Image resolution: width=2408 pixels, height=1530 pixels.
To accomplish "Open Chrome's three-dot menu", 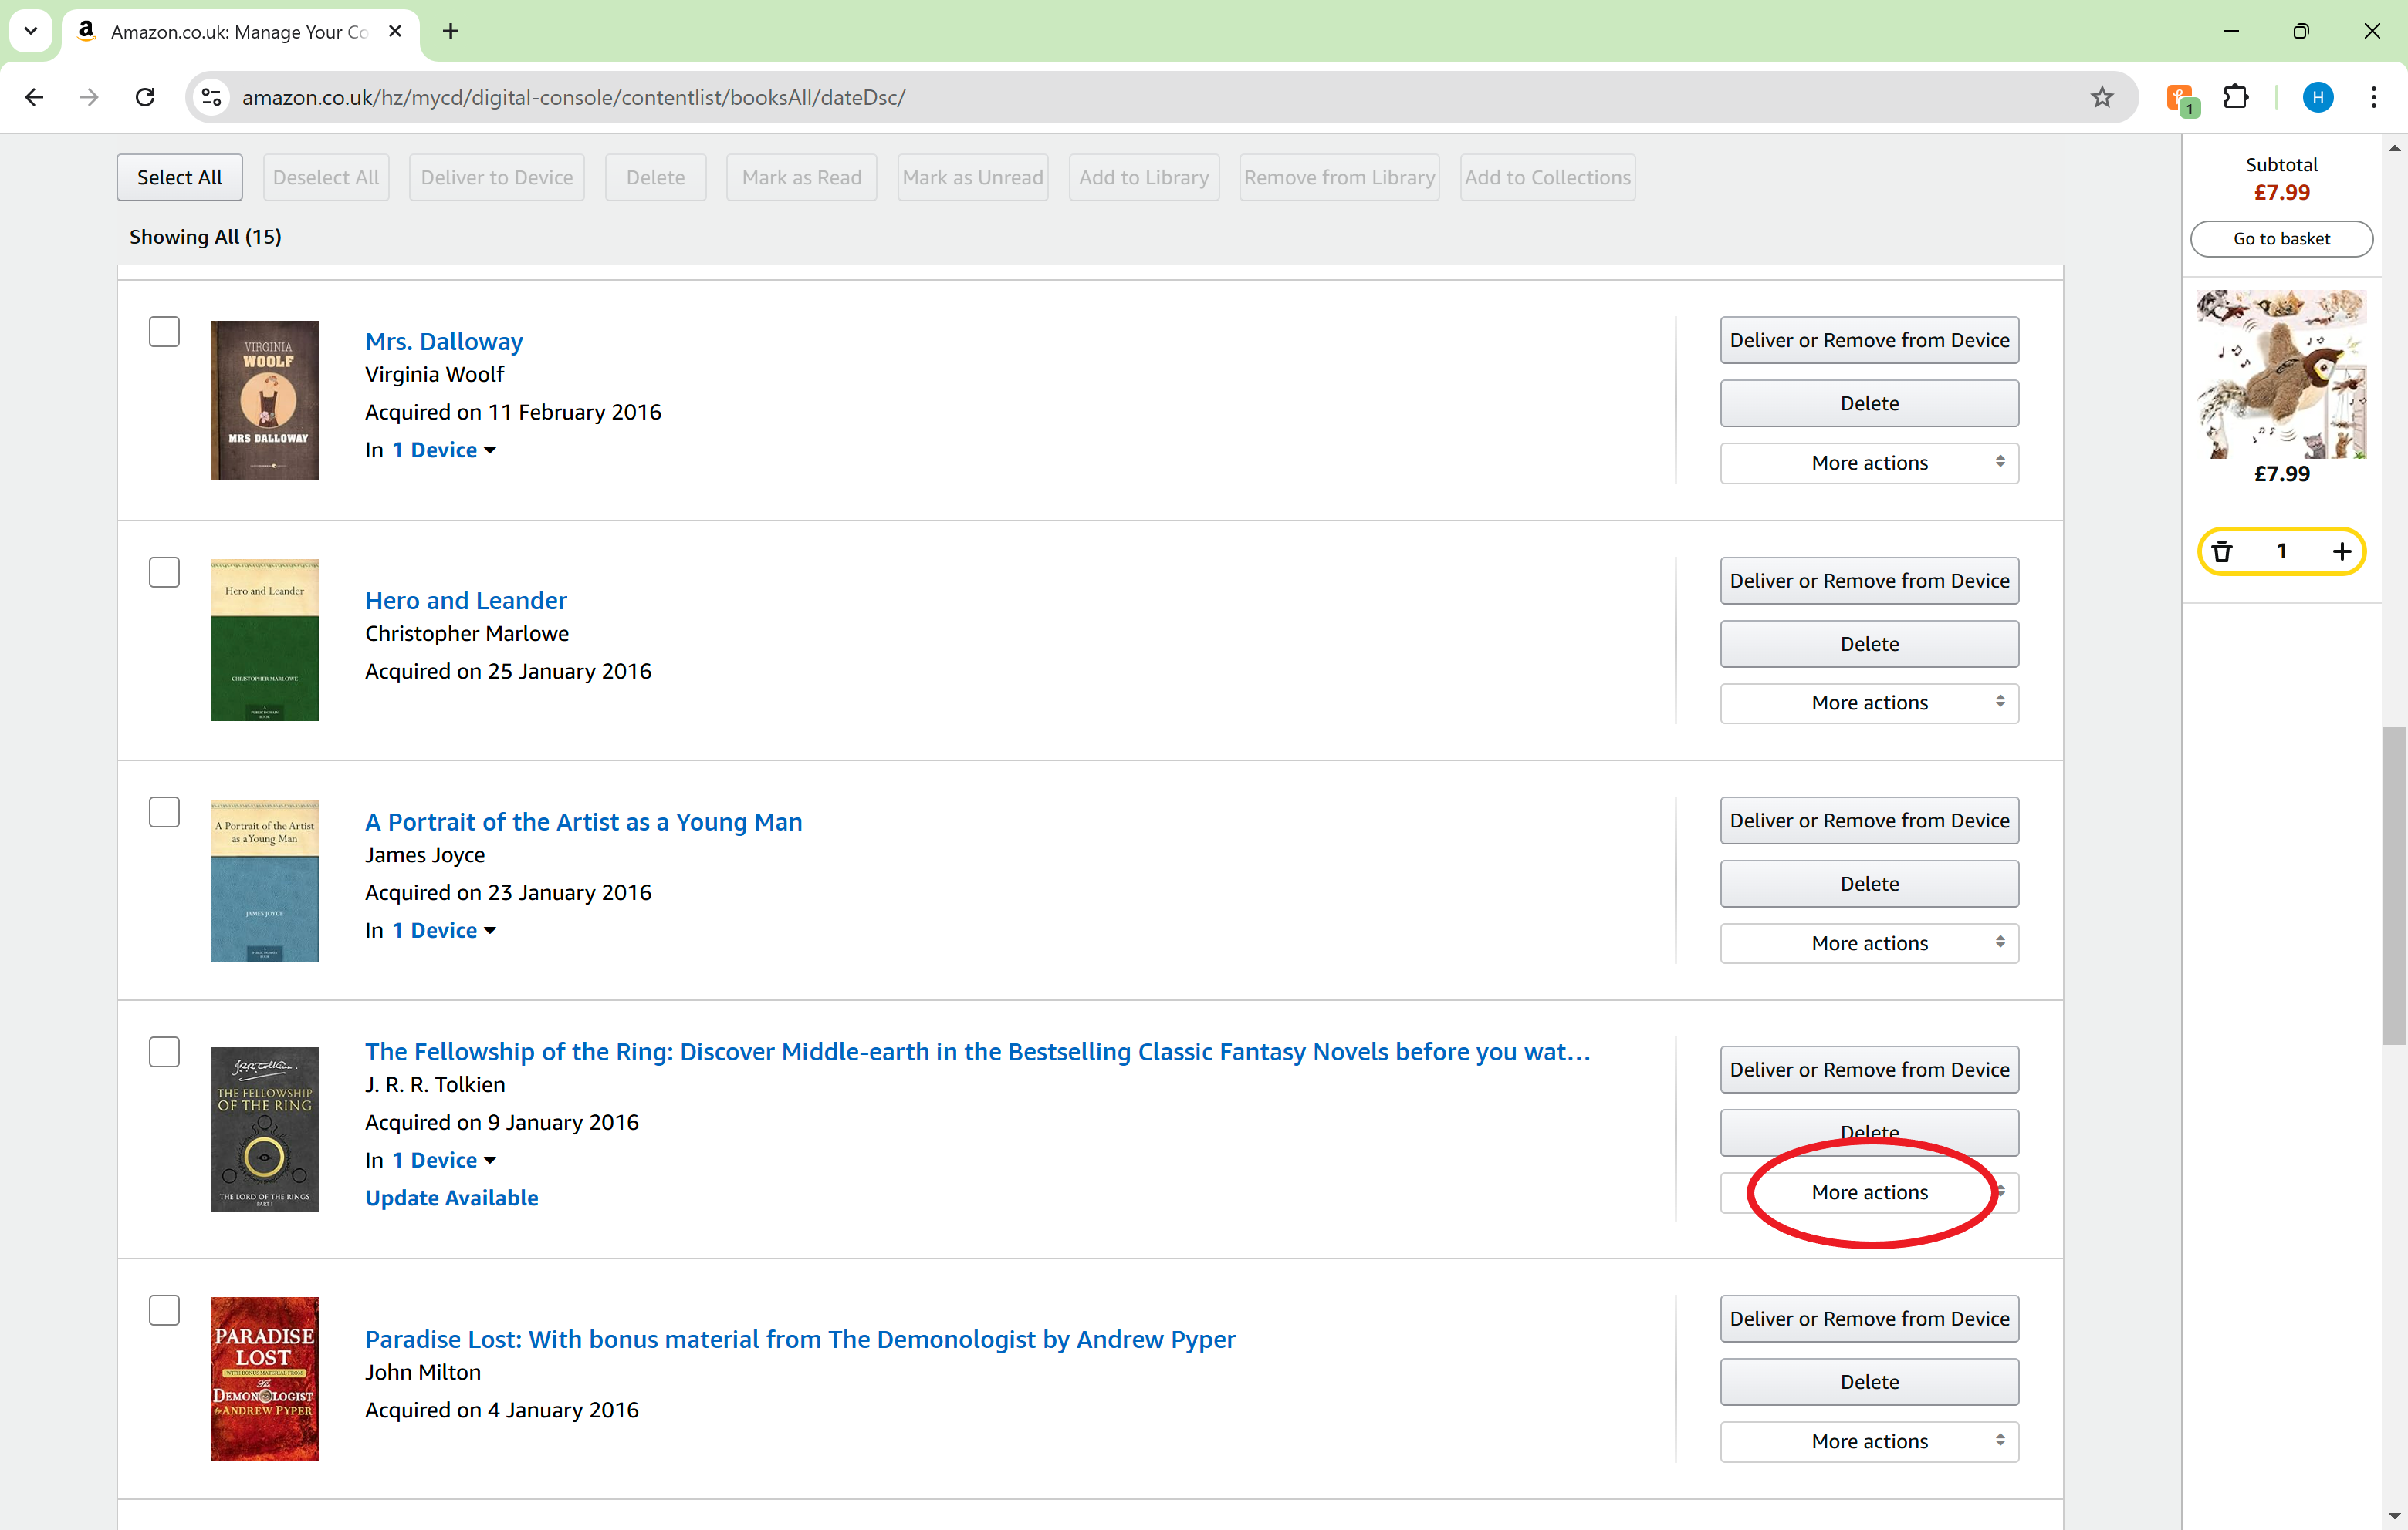I will tap(2373, 97).
